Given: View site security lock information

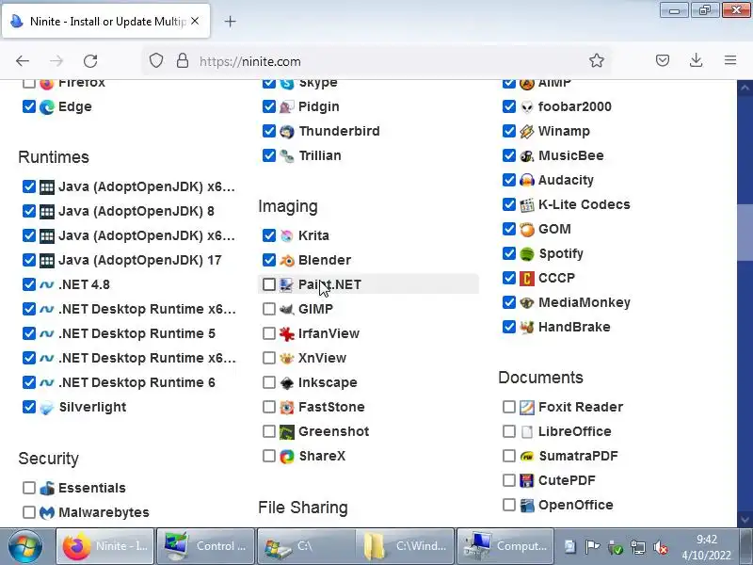Looking at the screenshot, I should pyautogui.click(x=183, y=60).
